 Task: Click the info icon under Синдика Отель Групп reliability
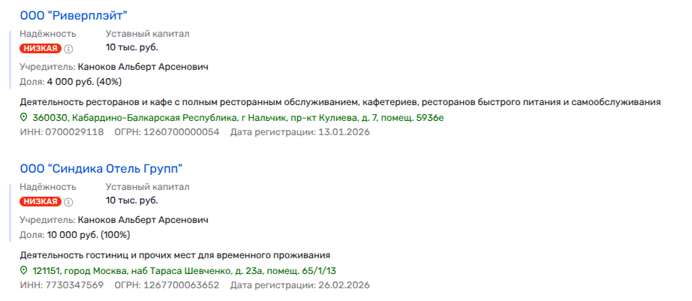pyautogui.click(x=69, y=202)
